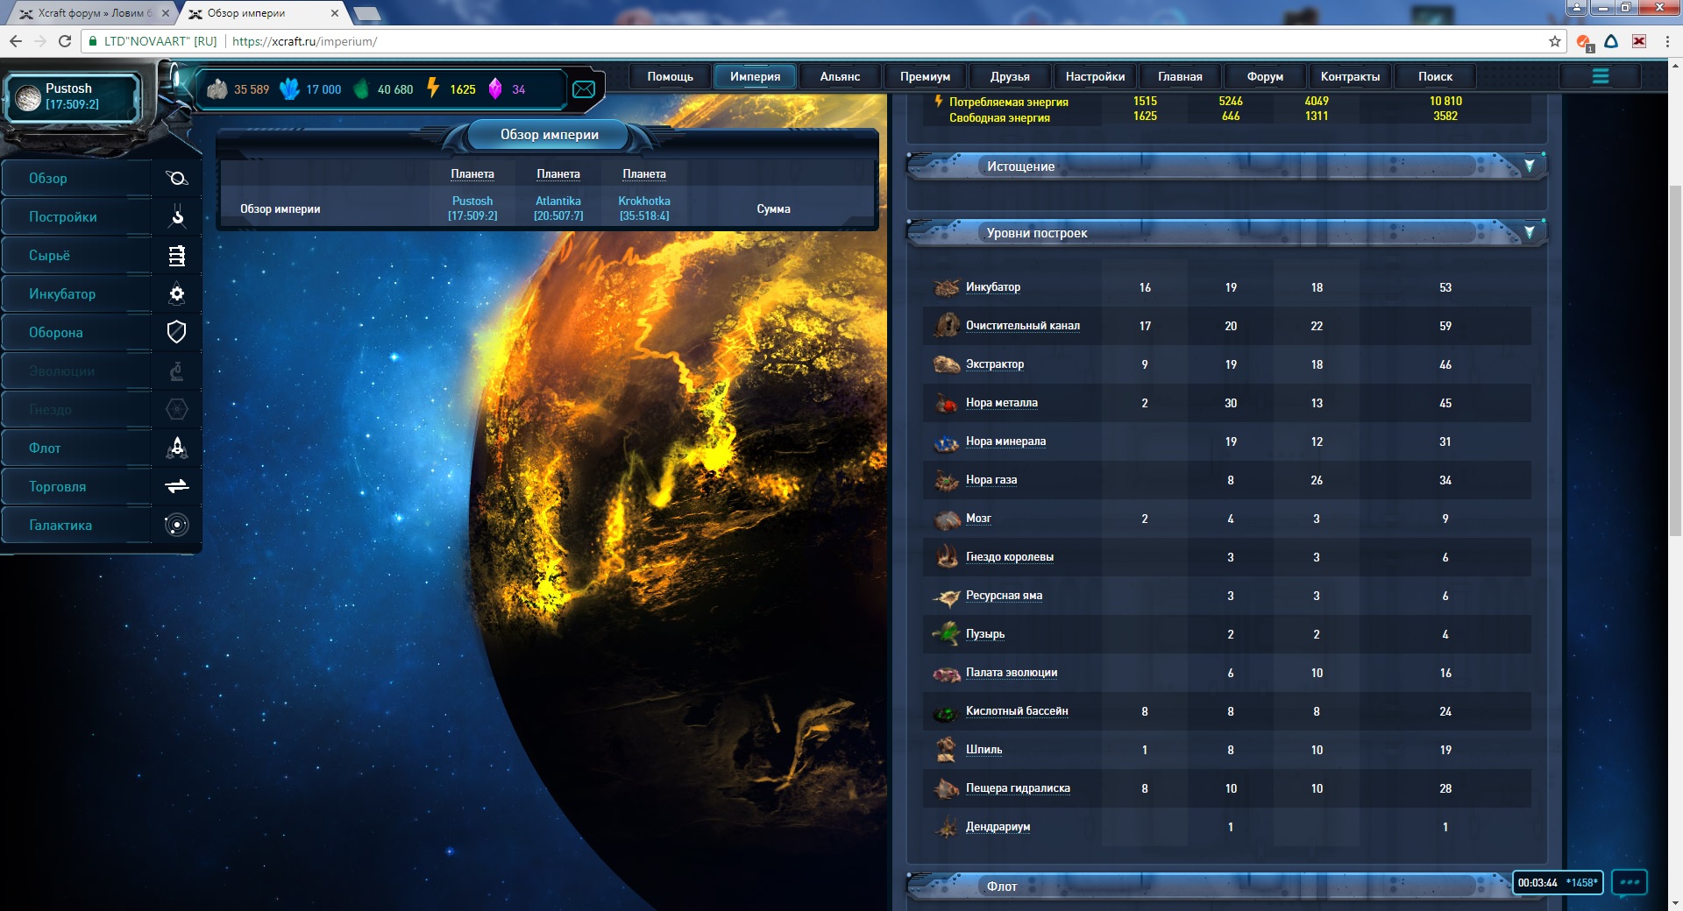Viewport: 1683px width, 911px height.
Task: Click the Нора металла building icon
Action: click(947, 403)
